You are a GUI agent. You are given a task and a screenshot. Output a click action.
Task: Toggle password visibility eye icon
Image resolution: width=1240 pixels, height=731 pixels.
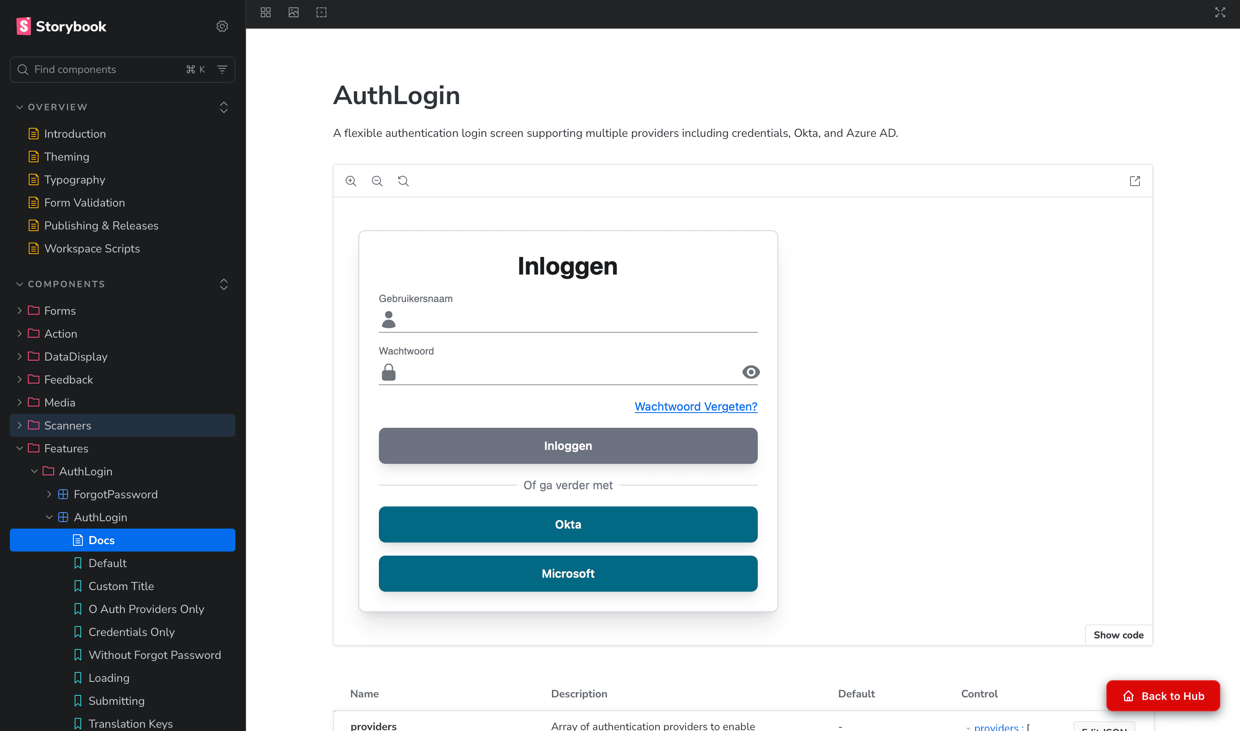pos(751,372)
